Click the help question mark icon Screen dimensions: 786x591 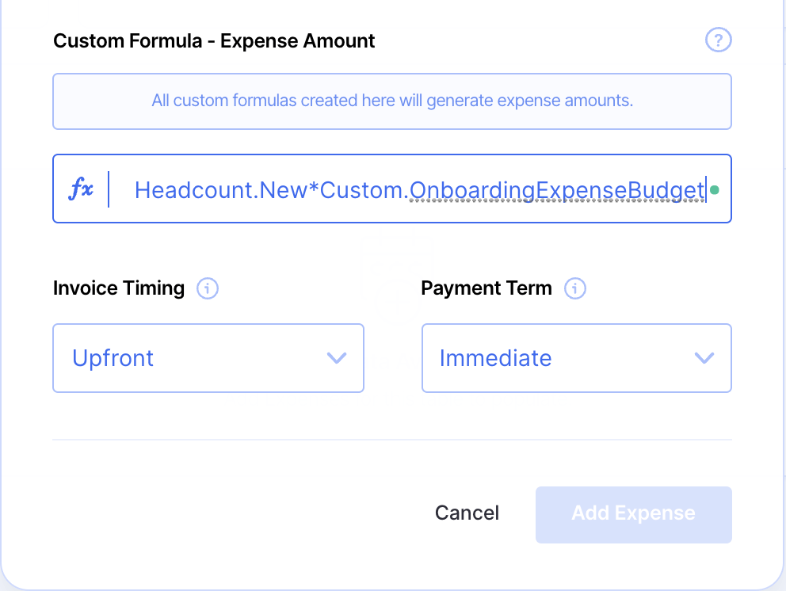(718, 40)
